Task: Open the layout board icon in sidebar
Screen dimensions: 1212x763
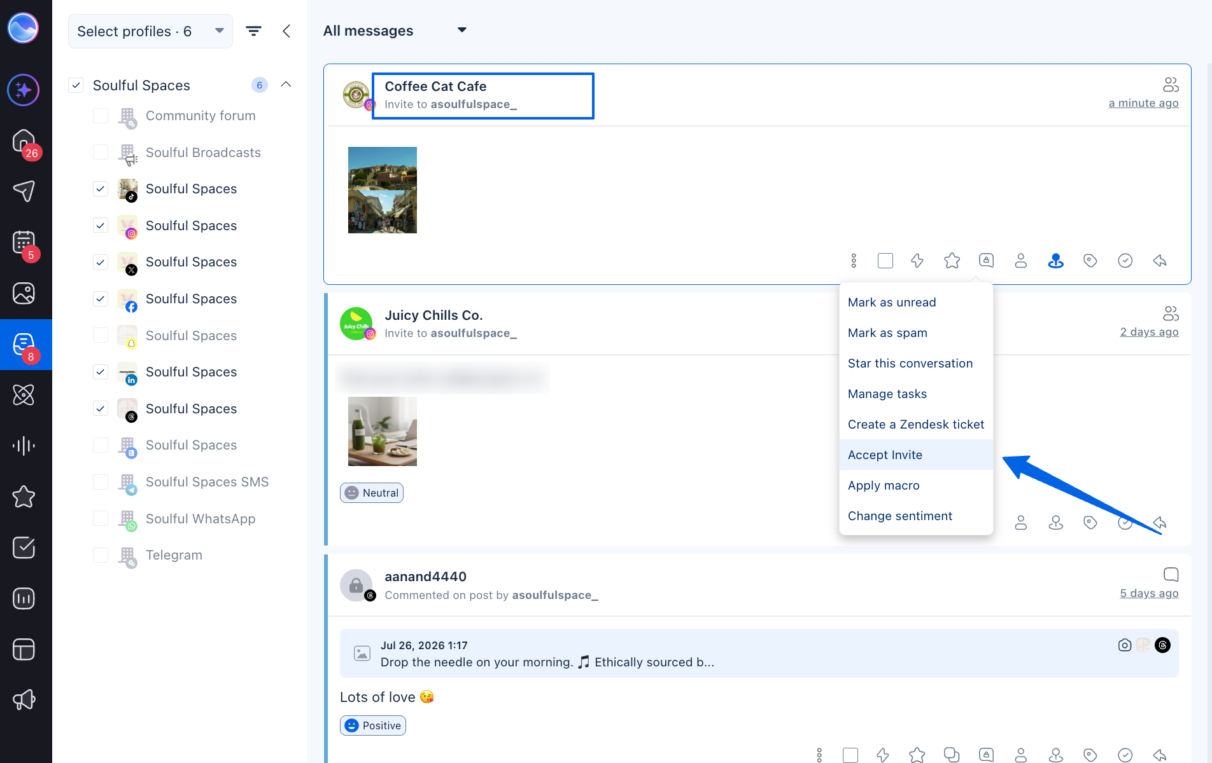Action: [x=24, y=649]
